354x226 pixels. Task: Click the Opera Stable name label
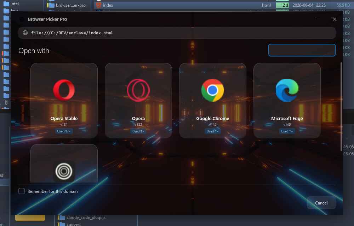click(64, 118)
